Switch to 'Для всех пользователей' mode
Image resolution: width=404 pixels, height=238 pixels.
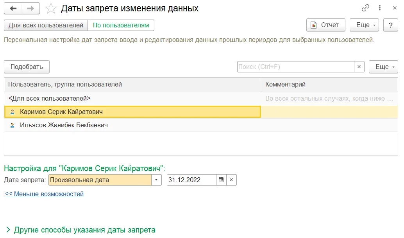point(46,25)
